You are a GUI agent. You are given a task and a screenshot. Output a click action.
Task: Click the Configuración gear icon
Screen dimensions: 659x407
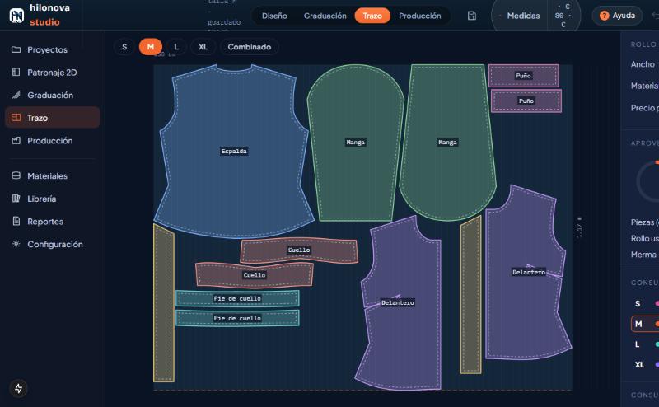(x=16, y=244)
